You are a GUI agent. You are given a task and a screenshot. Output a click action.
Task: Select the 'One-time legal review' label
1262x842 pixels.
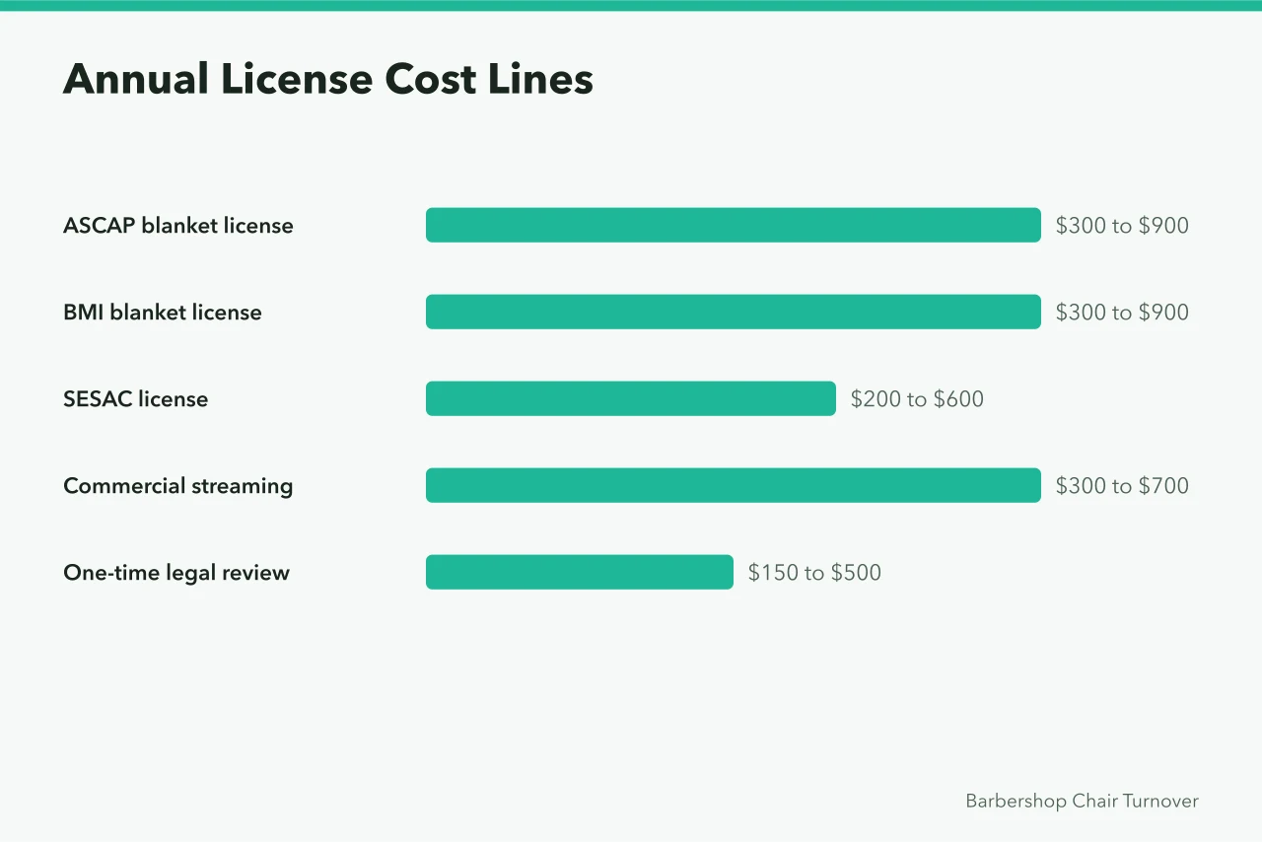[x=176, y=572]
